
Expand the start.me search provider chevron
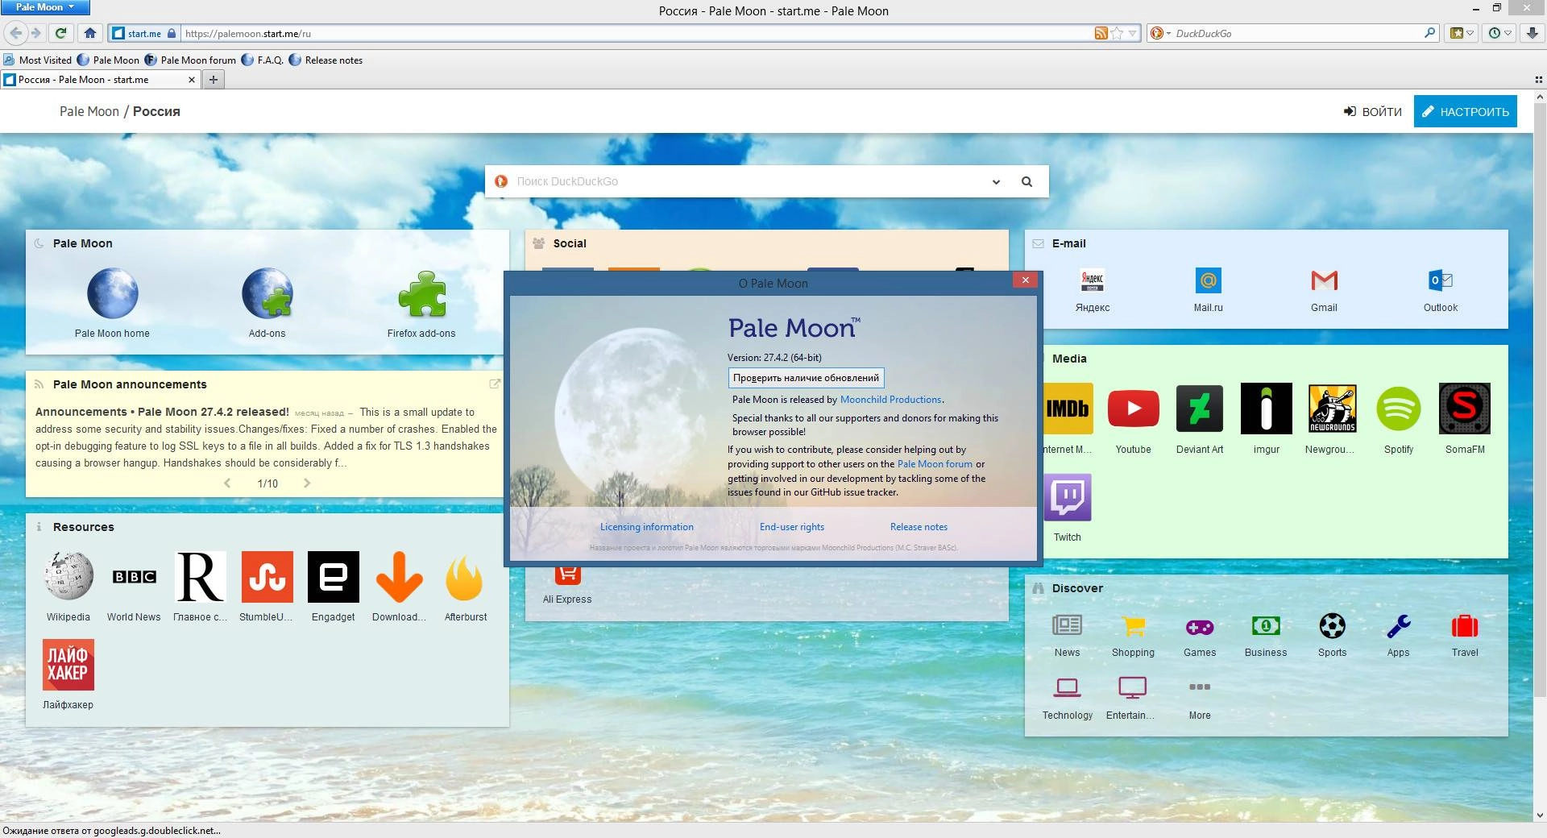pyautogui.click(x=996, y=182)
